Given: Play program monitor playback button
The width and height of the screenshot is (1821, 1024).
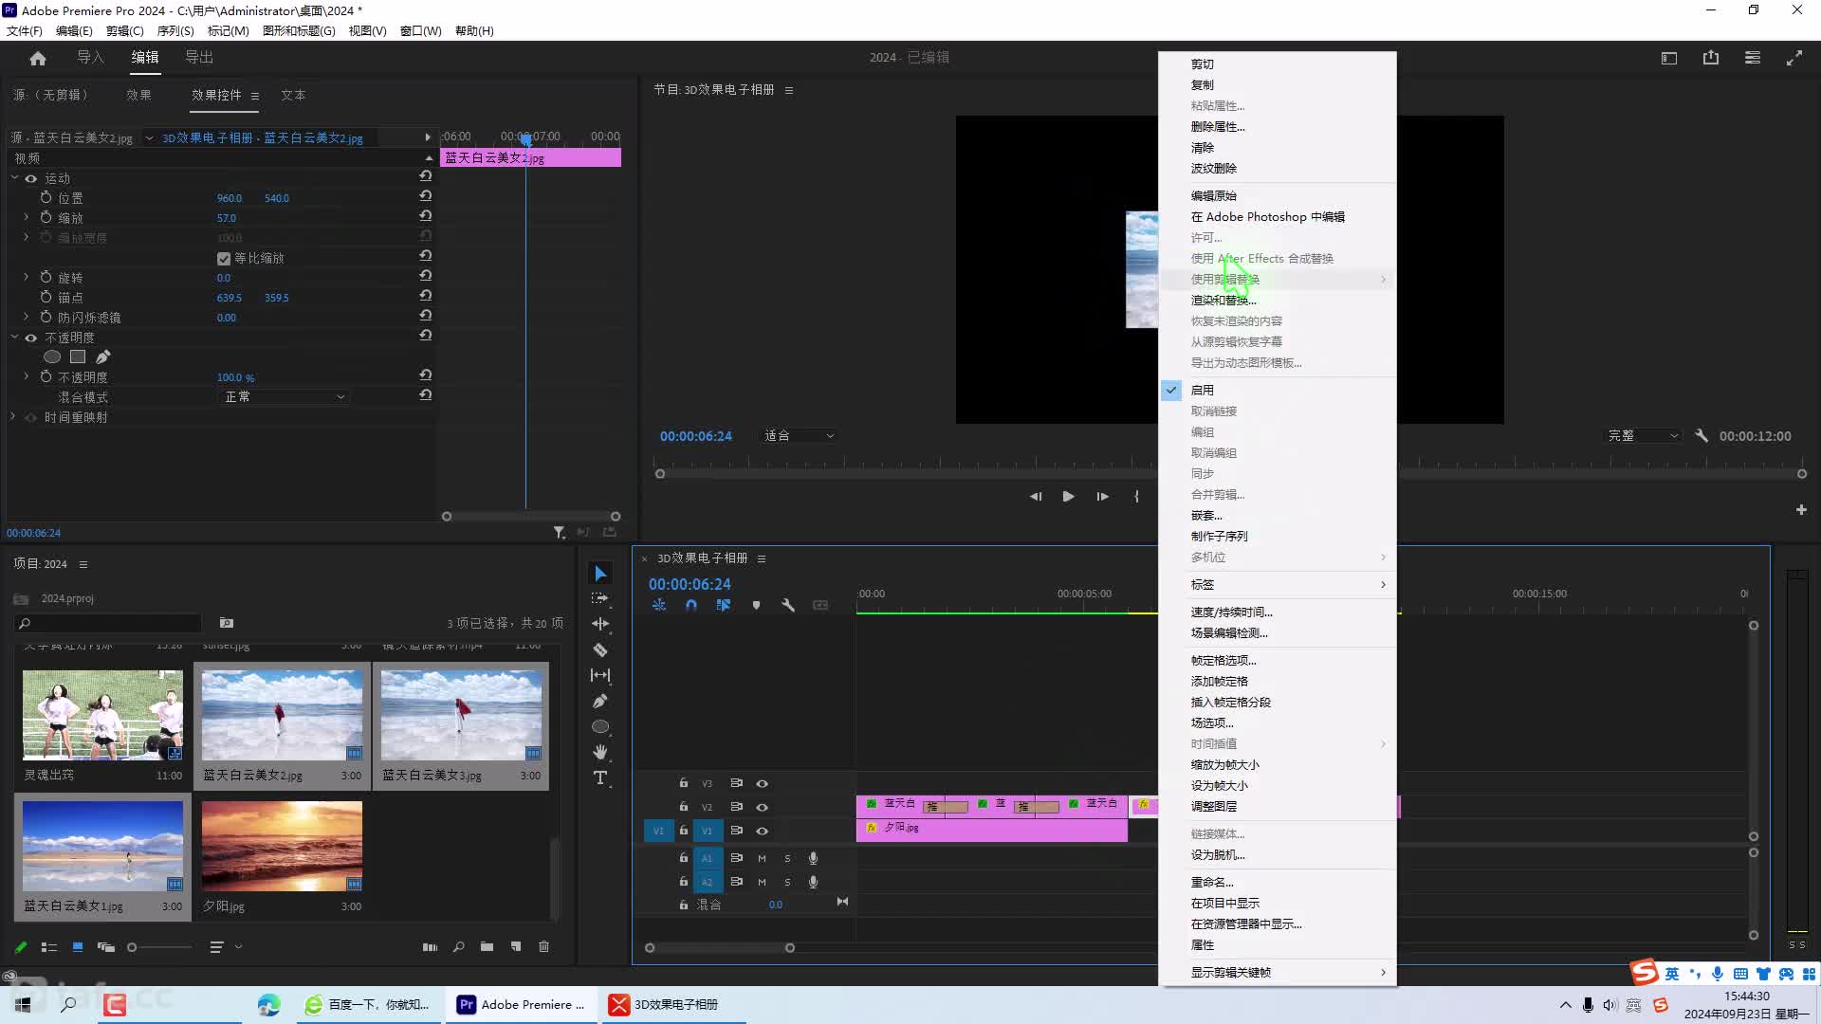Looking at the screenshot, I should tap(1069, 496).
